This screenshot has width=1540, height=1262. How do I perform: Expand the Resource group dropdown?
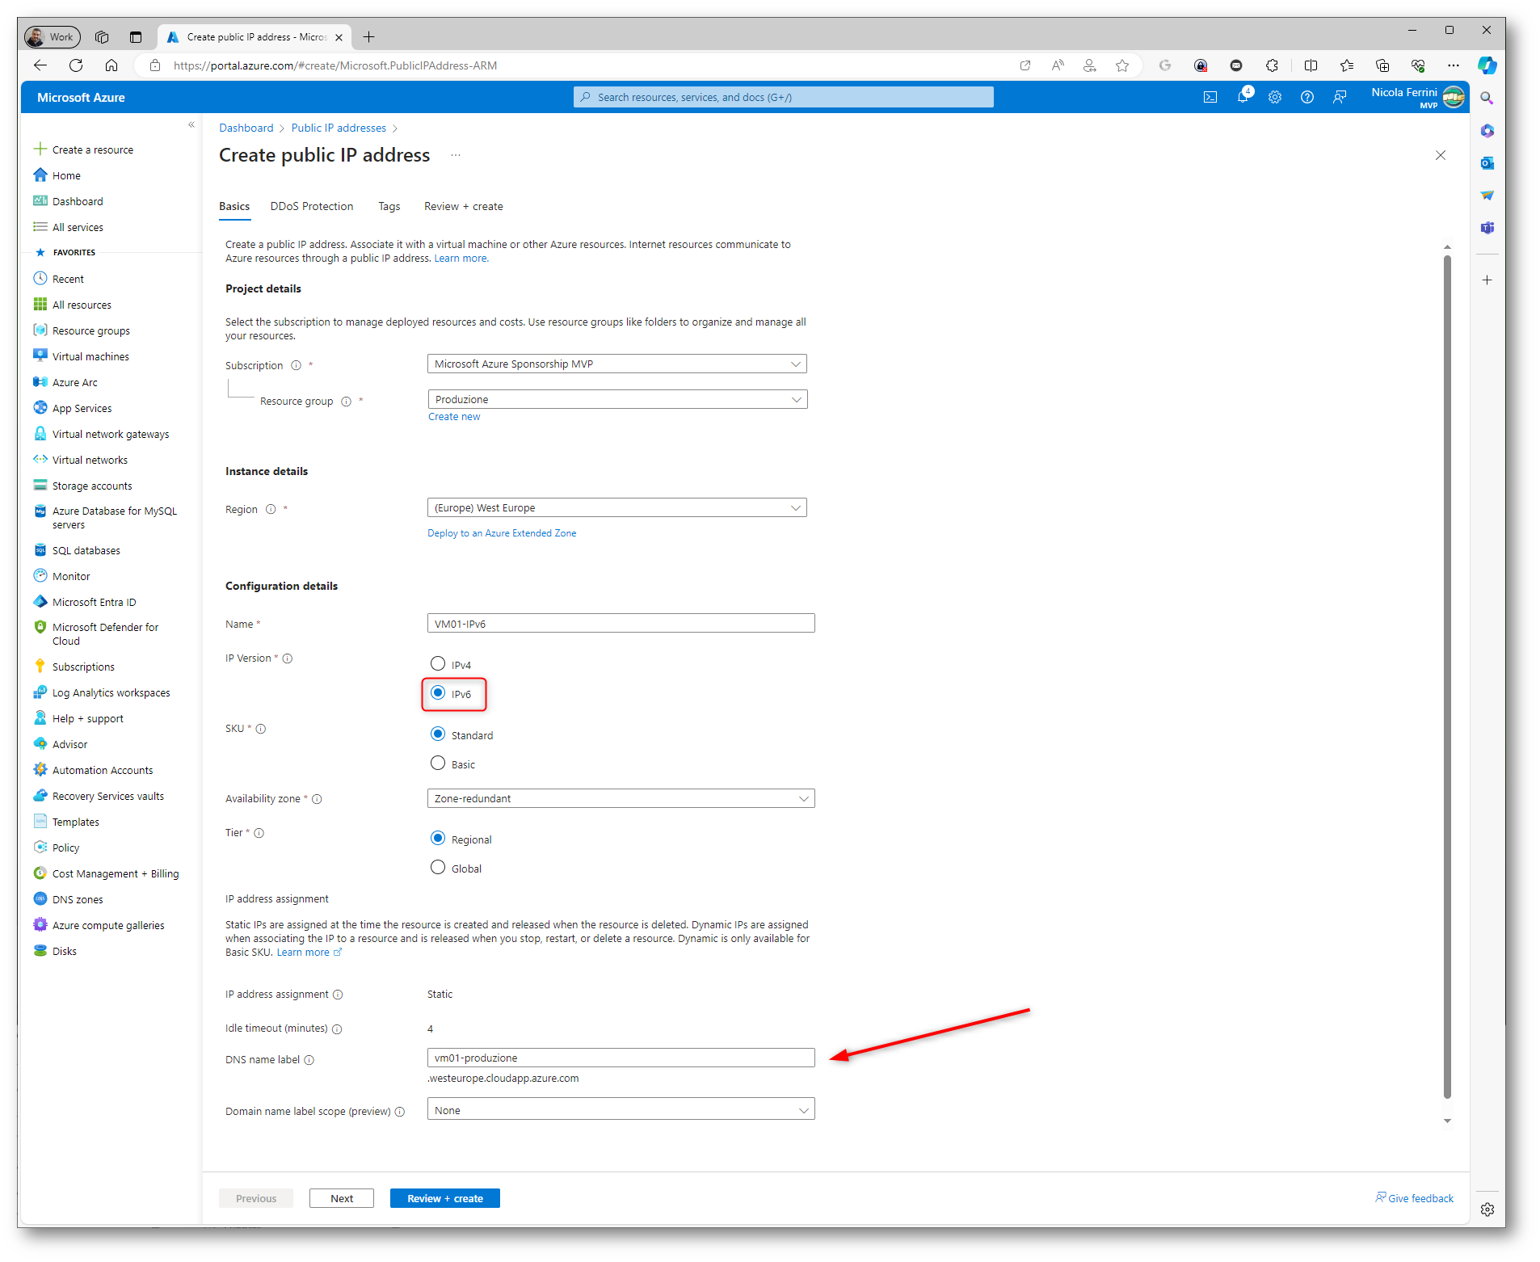pos(617,399)
